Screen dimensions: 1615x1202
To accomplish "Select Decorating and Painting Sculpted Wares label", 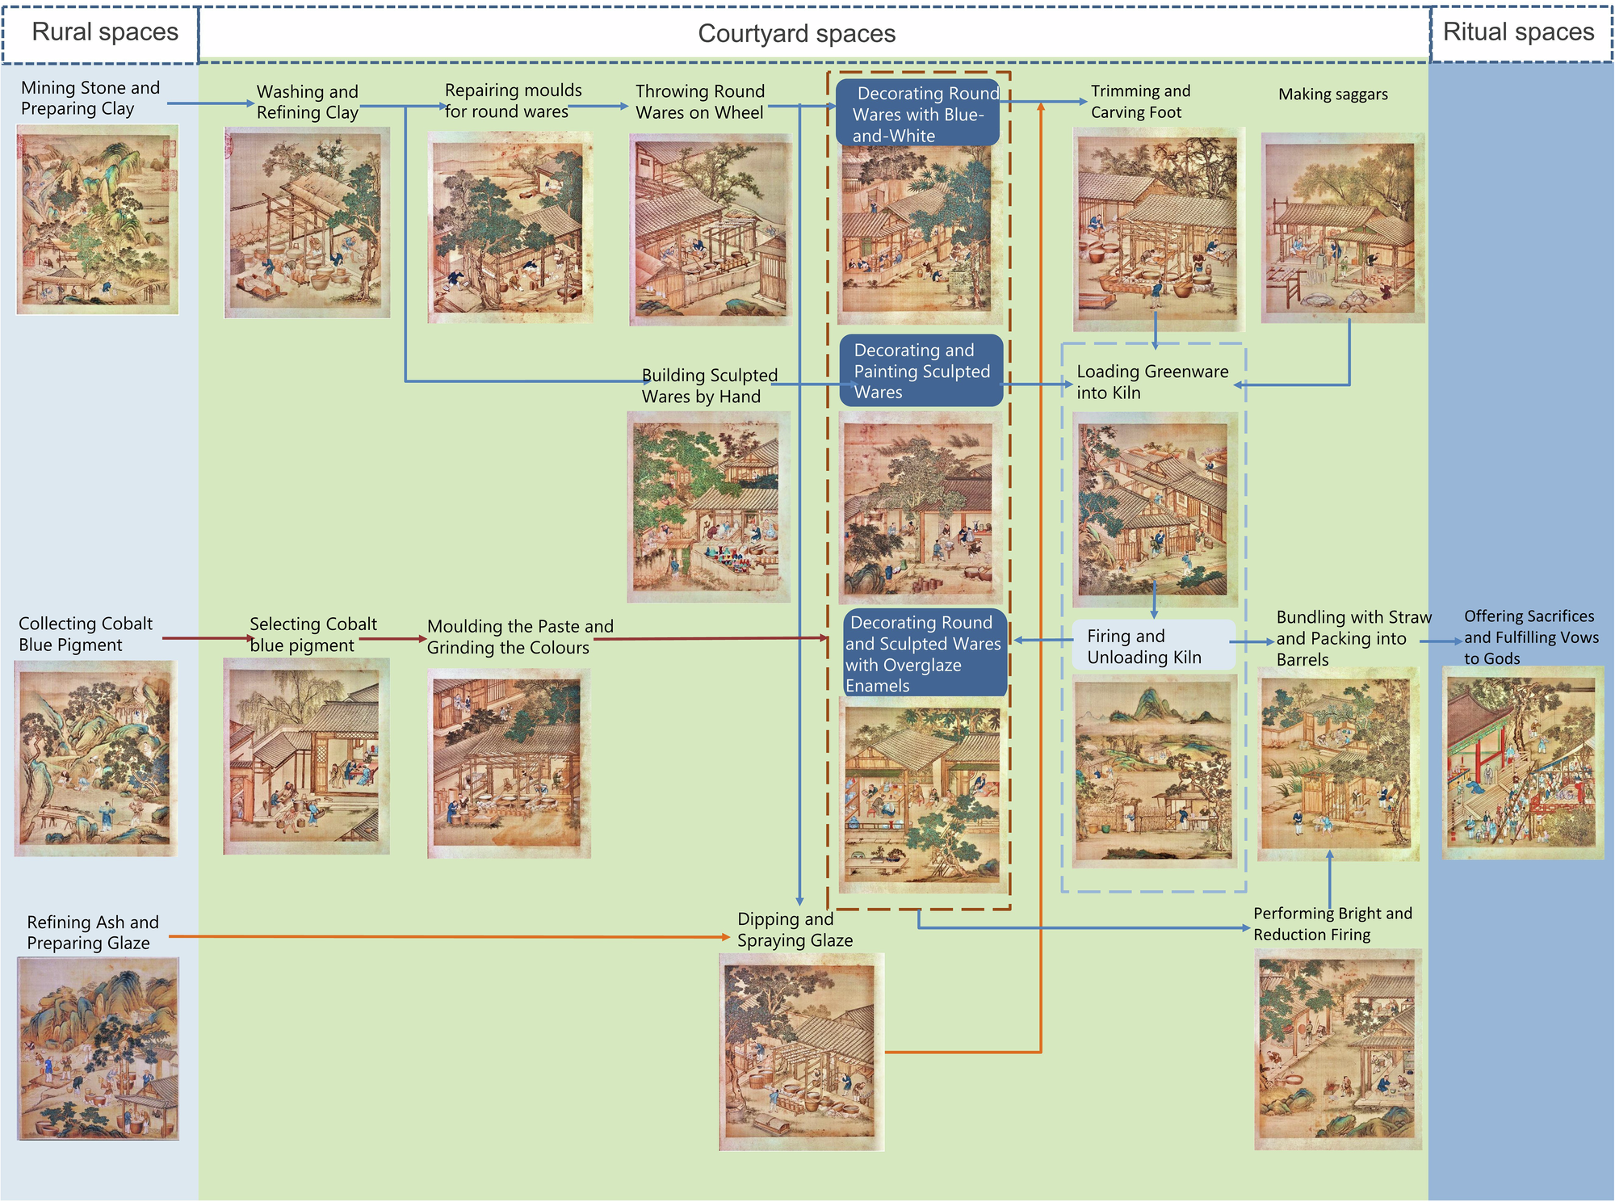I will (x=921, y=372).
